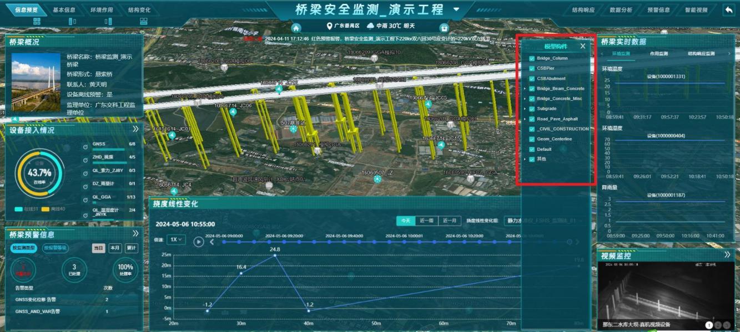Click the JC06 sensor marker on map
The image size is (740, 332).
click(x=233, y=113)
